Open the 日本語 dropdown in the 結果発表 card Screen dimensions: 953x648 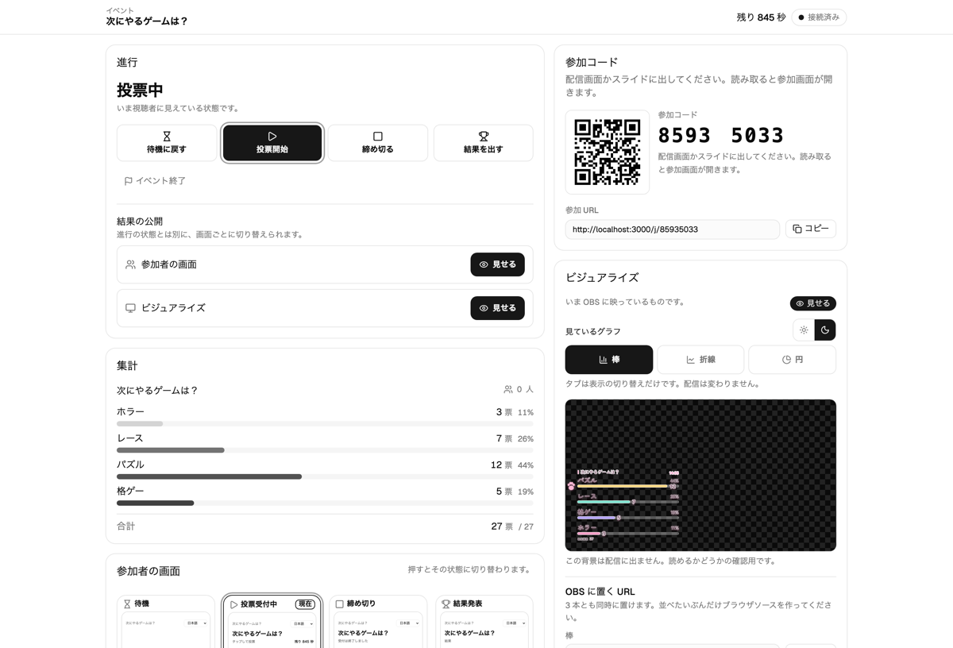(x=515, y=623)
